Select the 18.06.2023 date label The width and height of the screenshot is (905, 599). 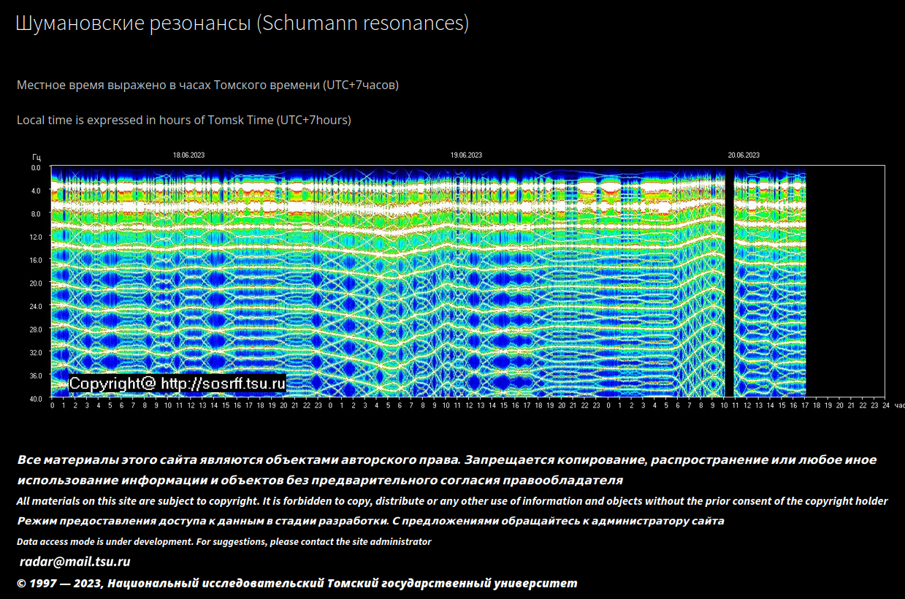point(188,155)
